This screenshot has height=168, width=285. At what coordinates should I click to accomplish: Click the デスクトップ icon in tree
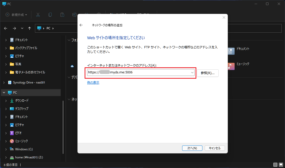pyautogui.click(x=12, y=109)
